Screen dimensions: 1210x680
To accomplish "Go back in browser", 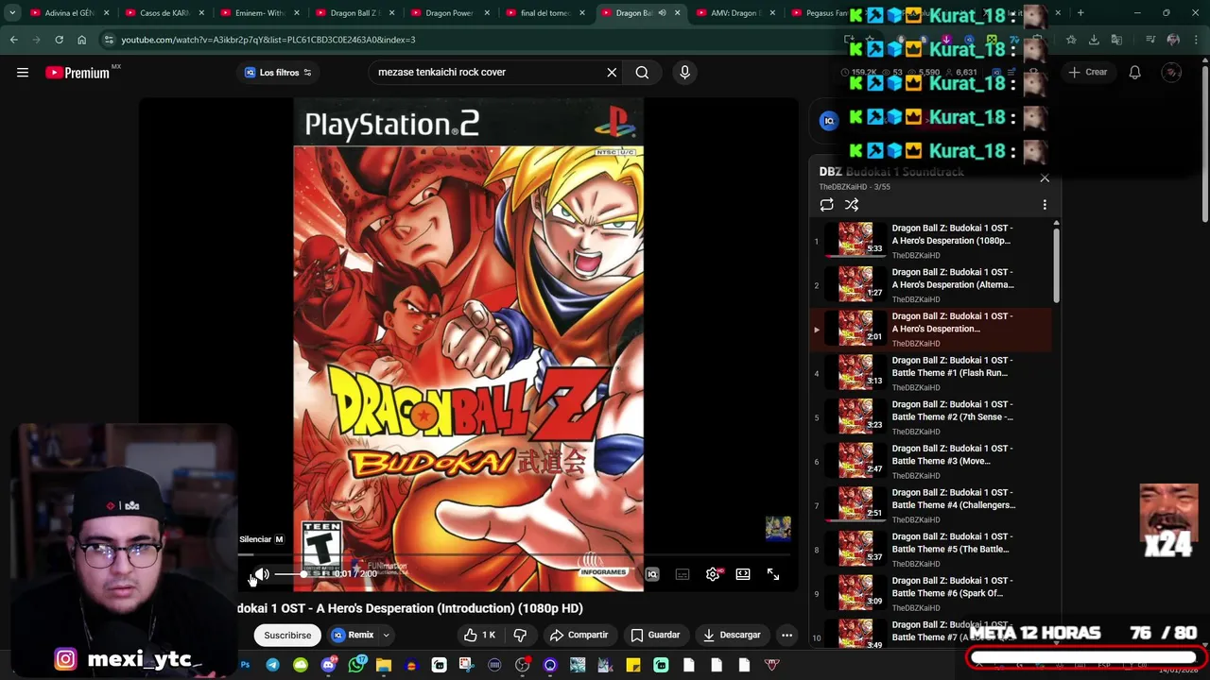I will (13, 40).
